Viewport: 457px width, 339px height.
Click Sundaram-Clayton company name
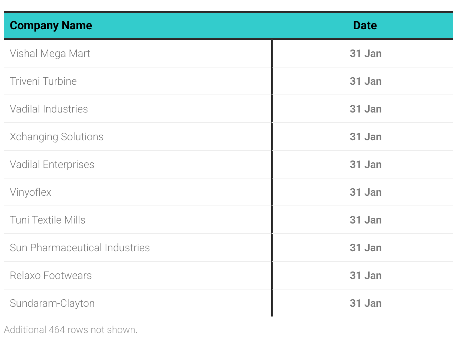[x=52, y=303]
